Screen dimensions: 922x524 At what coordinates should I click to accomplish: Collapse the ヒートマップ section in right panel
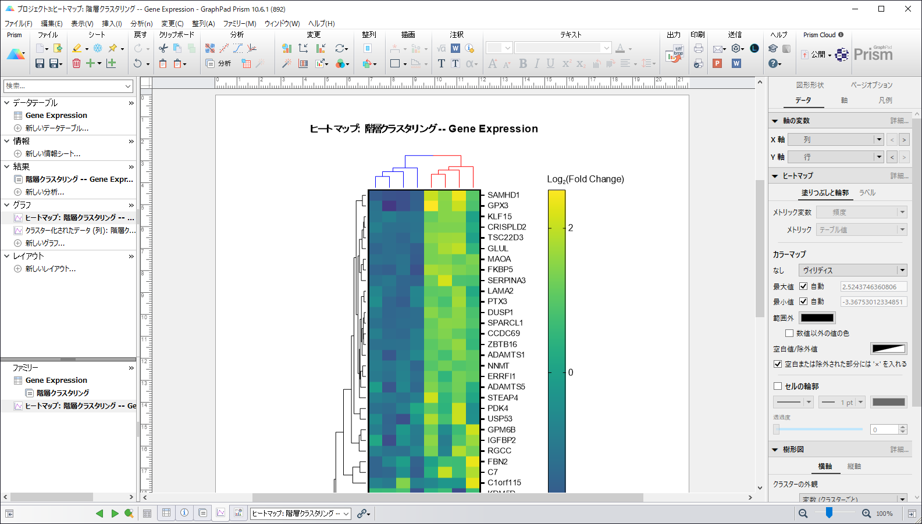775,176
